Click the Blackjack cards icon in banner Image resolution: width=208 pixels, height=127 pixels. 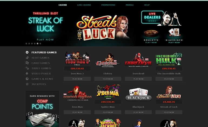click(x=174, y=32)
